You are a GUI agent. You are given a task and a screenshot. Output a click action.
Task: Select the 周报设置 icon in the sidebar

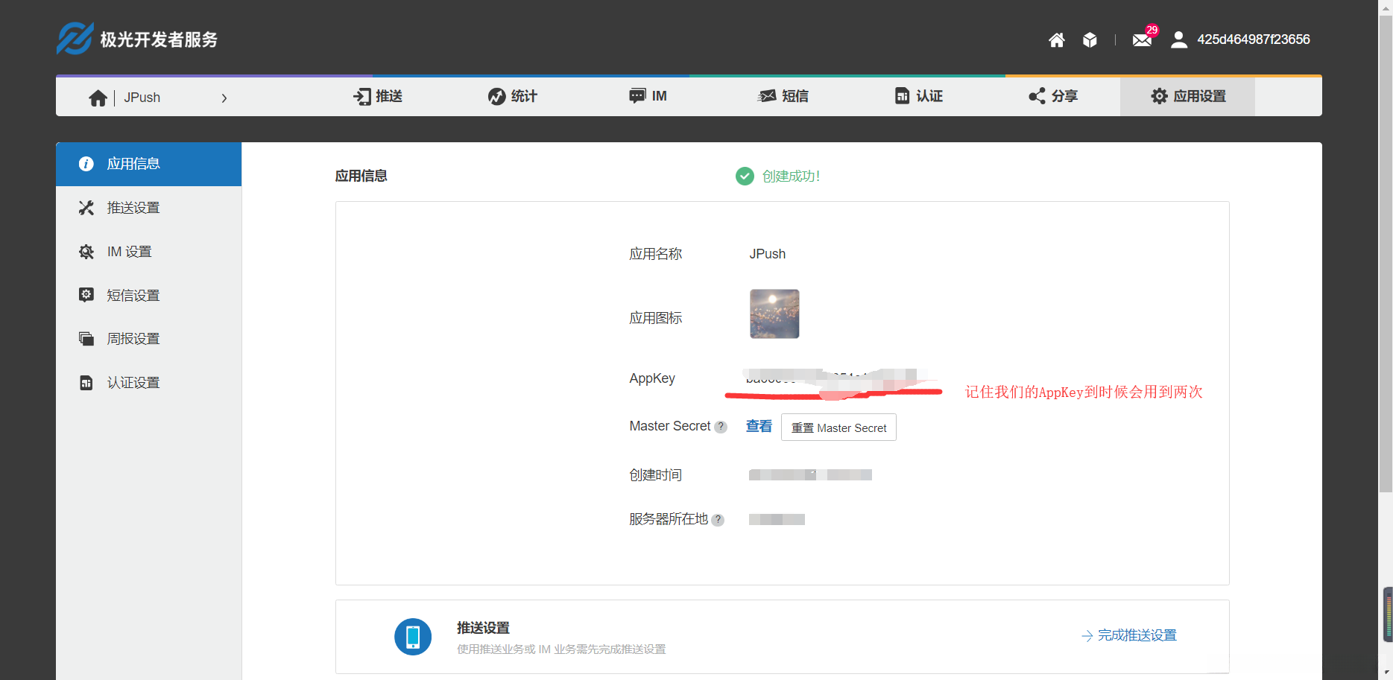(x=86, y=337)
